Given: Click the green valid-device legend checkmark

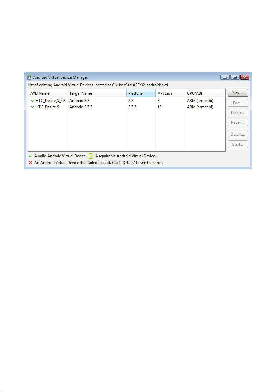Looking at the screenshot, I should coord(31,156).
